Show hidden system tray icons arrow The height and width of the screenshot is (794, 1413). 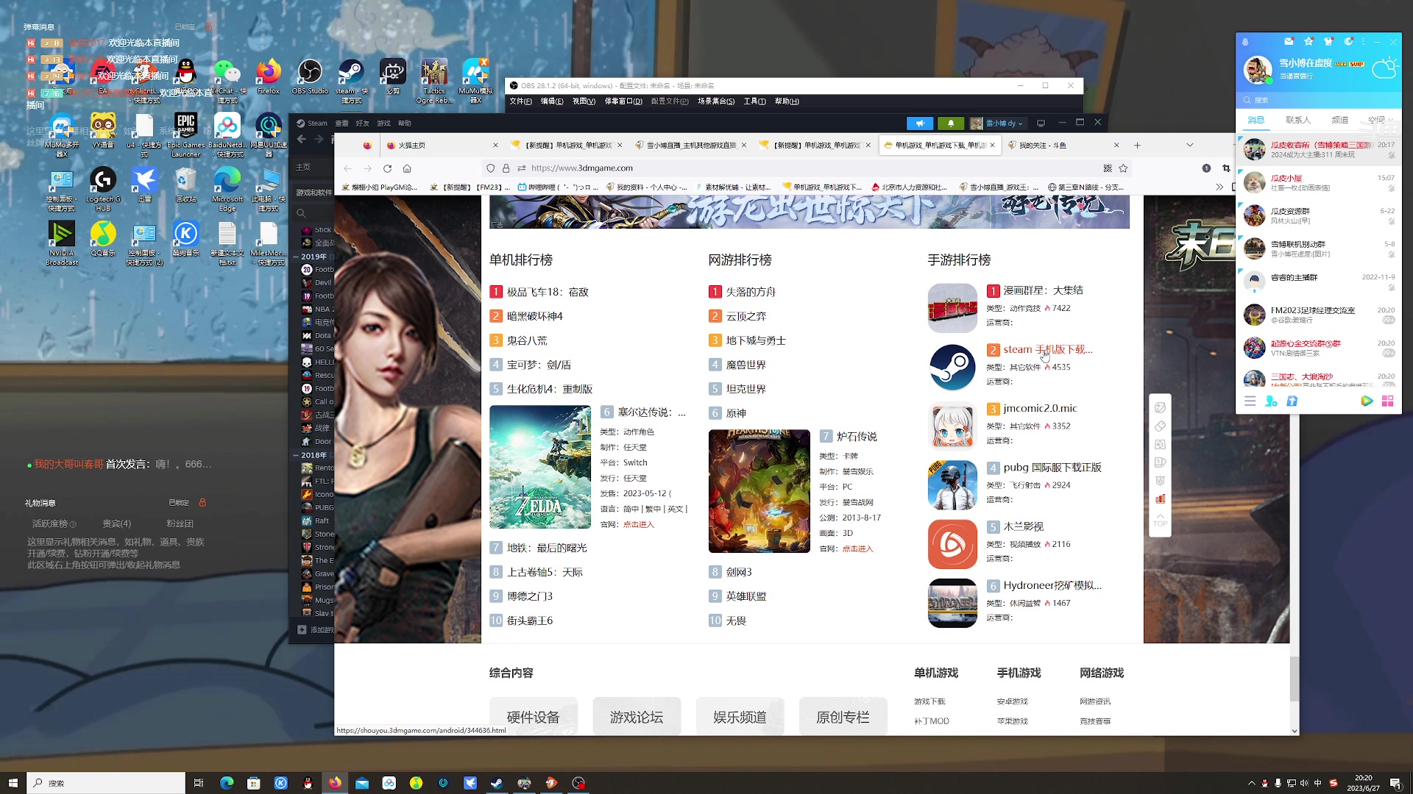[1251, 783]
